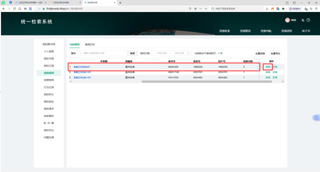Click the language translation icon in header
320x172 pixels.
[x=303, y=20]
